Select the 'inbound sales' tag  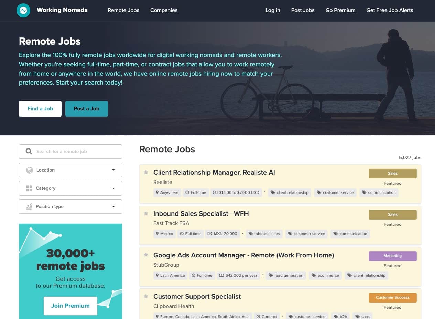(264, 234)
